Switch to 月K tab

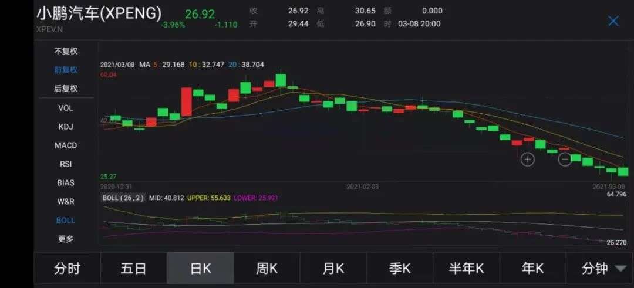click(x=333, y=268)
